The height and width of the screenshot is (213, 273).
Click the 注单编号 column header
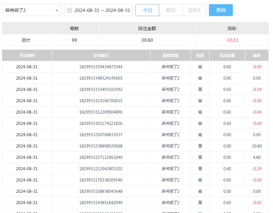pos(101,55)
